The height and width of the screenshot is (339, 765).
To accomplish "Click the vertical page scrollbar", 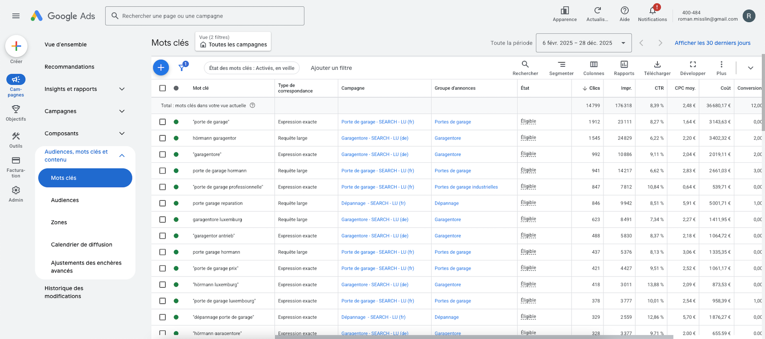I will [x=763, y=93].
